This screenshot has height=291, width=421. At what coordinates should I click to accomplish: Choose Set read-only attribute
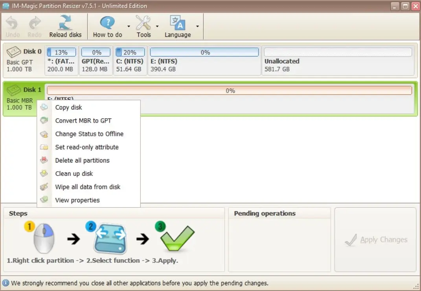point(88,147)
